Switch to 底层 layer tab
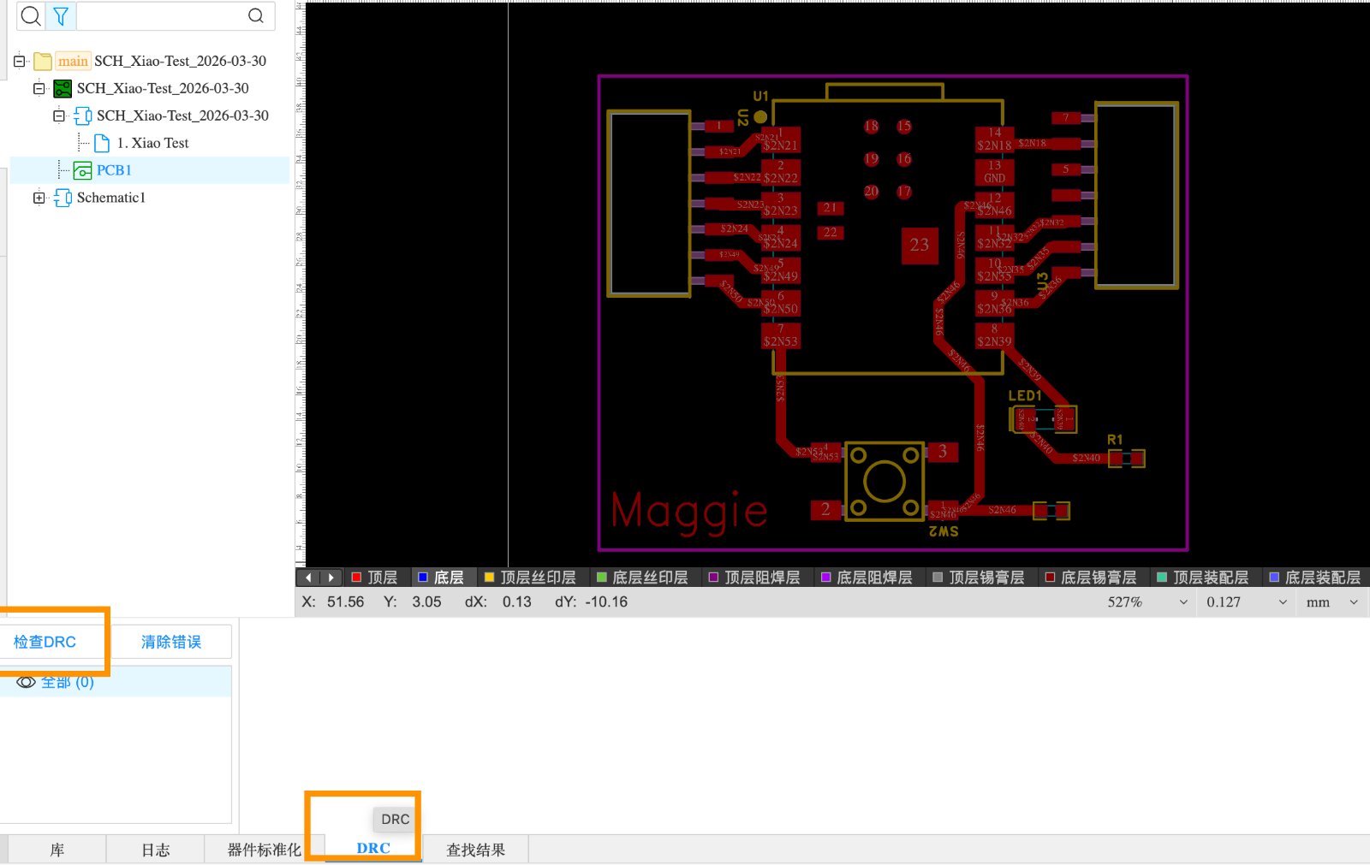 pos(441,578)
